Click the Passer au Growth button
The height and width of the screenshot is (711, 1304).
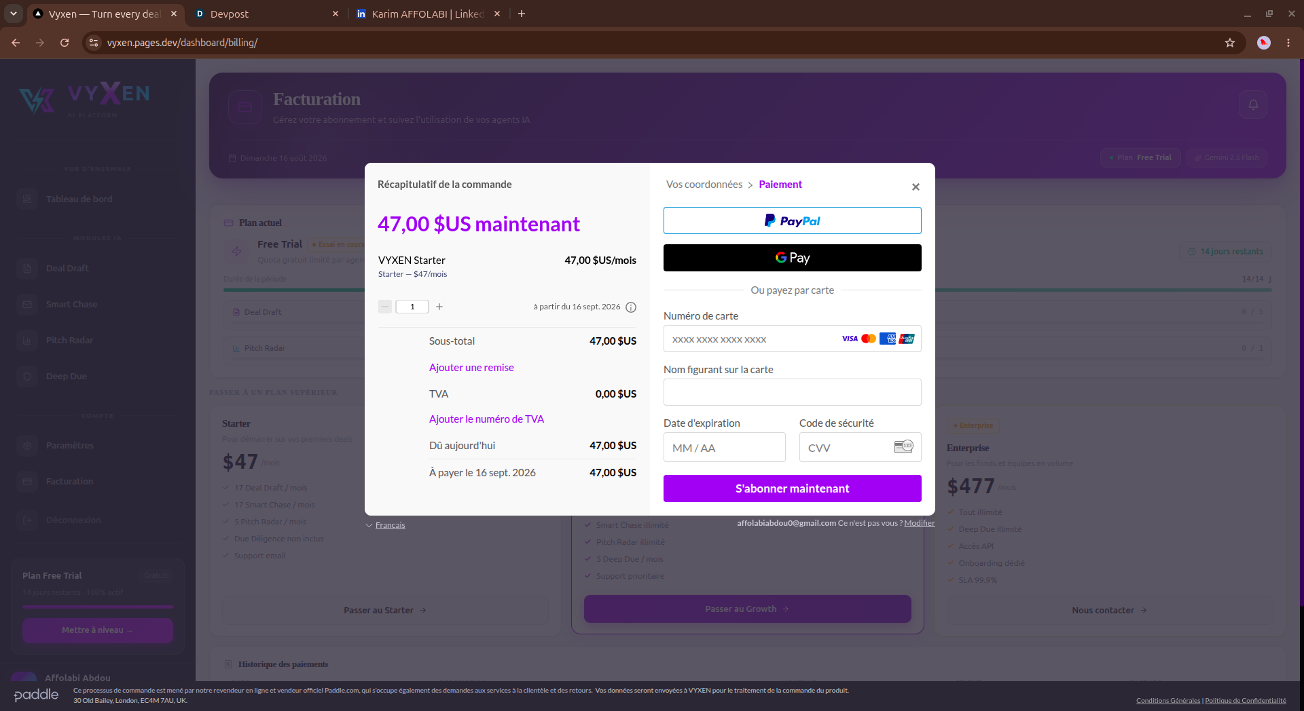click(x=747, y=609)
